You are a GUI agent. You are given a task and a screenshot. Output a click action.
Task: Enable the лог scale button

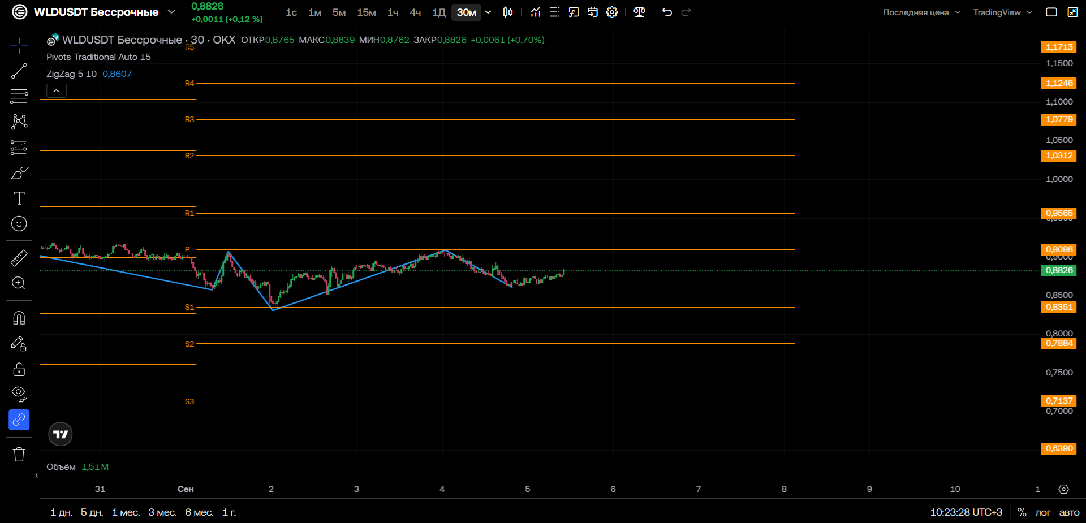tap(1042, 512)
